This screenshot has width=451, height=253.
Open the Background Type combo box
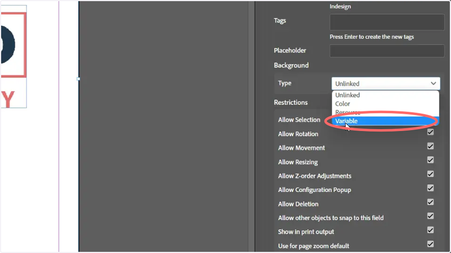[x=386, y=84]
